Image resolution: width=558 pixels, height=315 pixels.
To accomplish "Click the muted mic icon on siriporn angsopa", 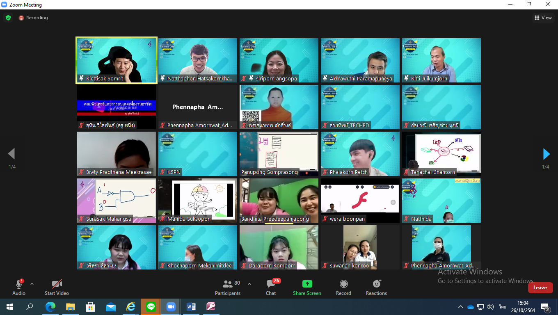I will tap(244, 78).
